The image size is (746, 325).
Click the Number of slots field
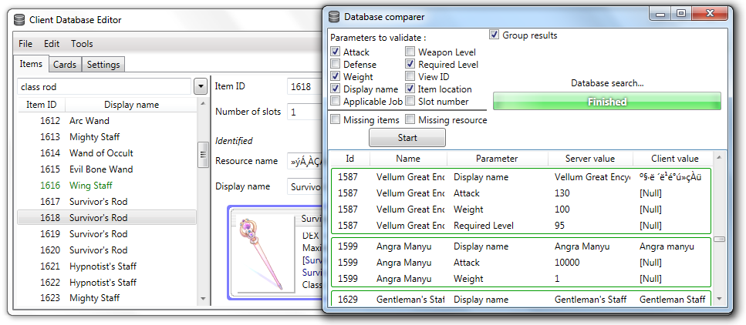pos(305,112)
